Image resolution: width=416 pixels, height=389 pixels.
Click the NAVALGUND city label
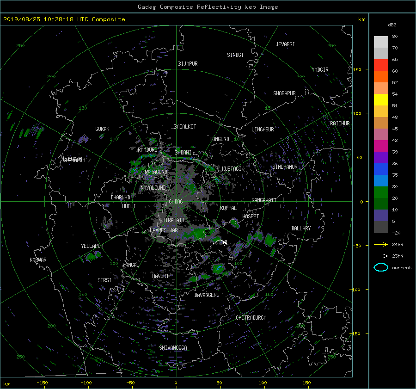click(153, 188)
